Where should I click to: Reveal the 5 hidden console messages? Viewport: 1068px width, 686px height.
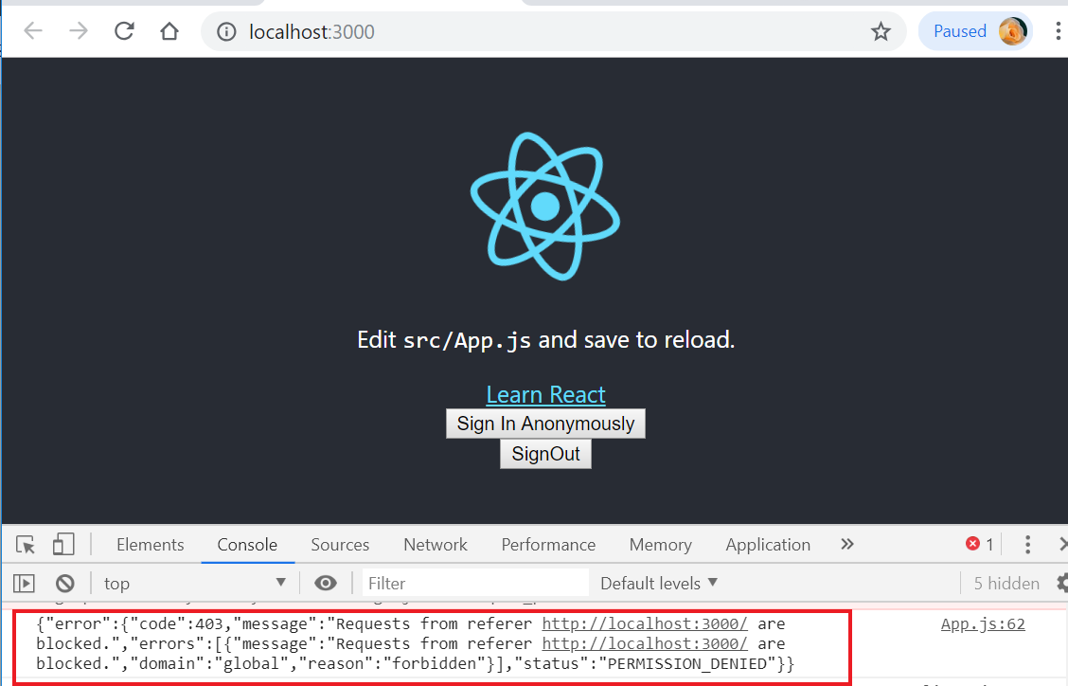(1005, 583)
